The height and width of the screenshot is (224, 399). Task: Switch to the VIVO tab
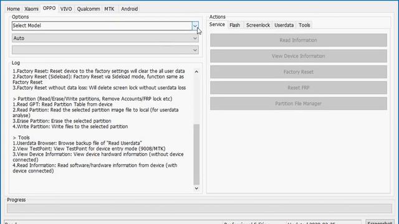[66, 9]
